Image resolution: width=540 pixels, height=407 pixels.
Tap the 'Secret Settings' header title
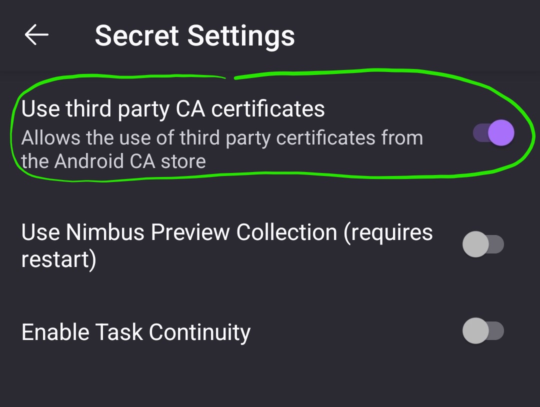click(195, 34)
